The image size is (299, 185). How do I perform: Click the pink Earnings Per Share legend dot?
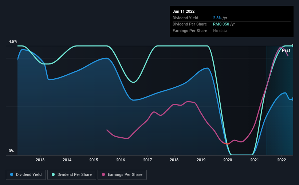pyautogui.click(x=103, y=174)
